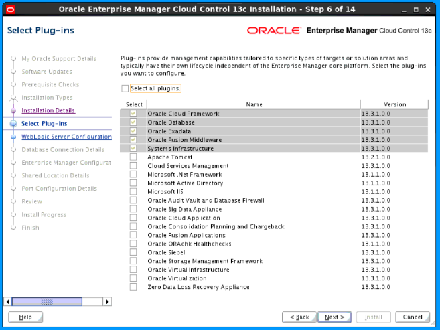440x330 pixels.
Task: Close the installer window
Action: (x=428, y=10)
